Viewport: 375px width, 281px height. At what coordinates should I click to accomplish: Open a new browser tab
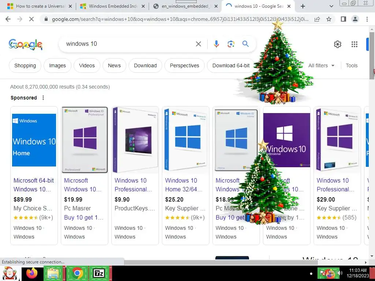click(302, 7)
